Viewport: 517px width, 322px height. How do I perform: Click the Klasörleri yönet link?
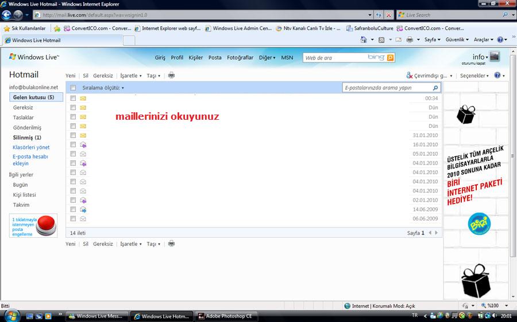point(31,147)
